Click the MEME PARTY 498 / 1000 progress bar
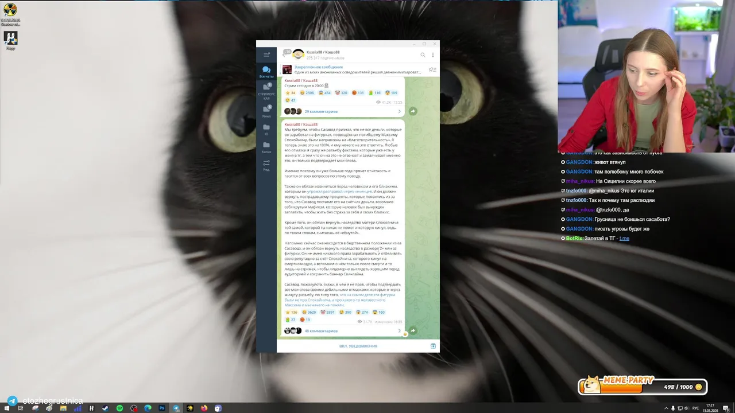The width and height of the screenshot is (735, 413). (x=642, y=386)
